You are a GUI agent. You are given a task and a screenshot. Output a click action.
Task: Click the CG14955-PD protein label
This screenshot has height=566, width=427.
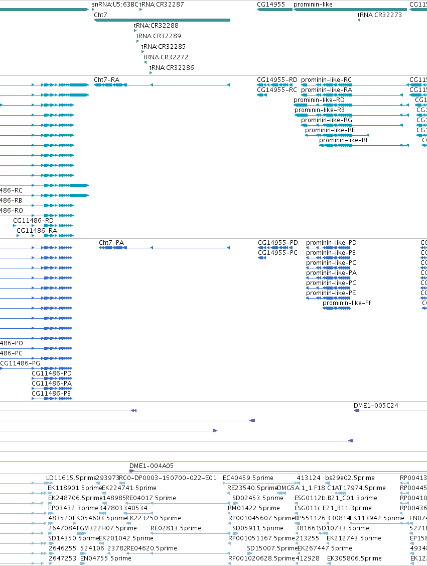coord(278,243)
